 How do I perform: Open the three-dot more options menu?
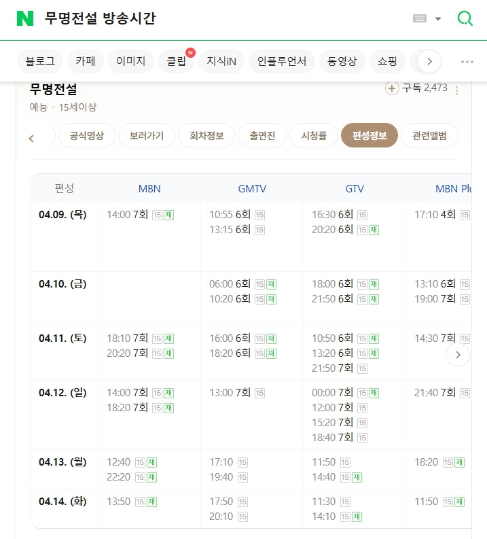tap(467, 62)
